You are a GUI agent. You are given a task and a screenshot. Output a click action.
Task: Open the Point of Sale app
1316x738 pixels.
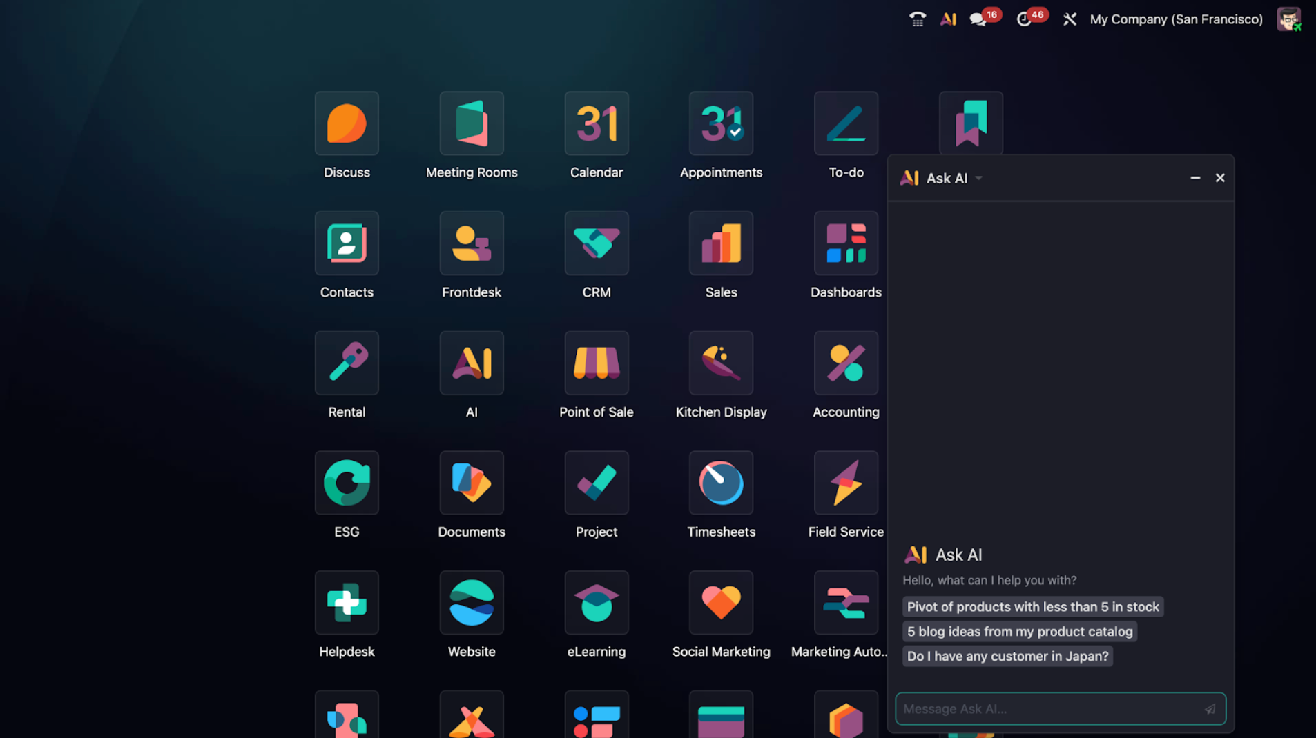[x=597, y=363]
